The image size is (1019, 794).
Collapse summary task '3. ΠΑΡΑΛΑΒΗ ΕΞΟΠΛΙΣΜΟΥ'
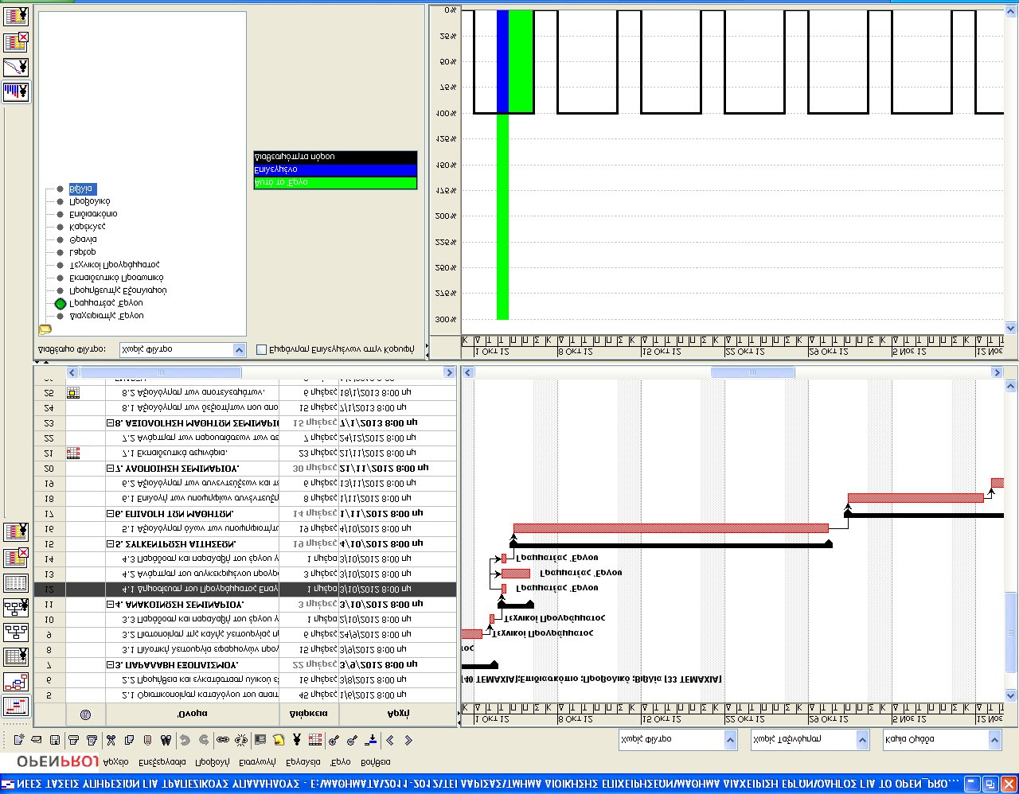pos(111,665)
